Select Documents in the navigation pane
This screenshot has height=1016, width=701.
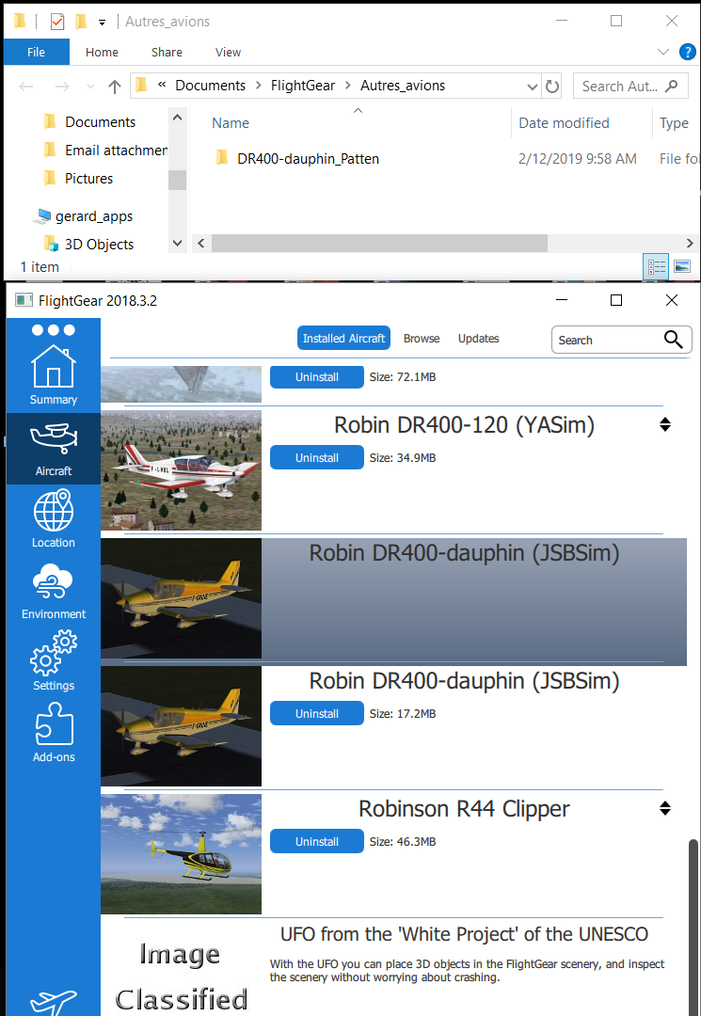click(100, 121)
